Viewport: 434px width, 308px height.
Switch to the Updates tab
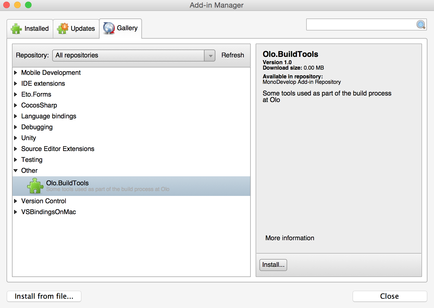point(76,29)
